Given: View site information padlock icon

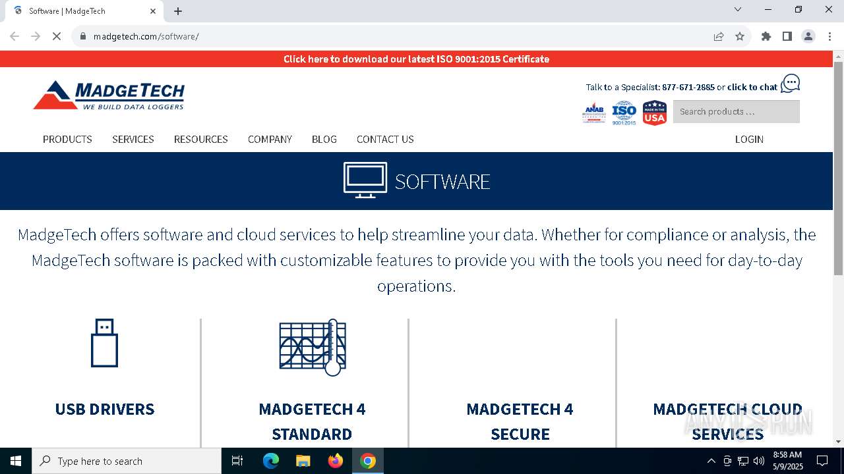Looking at the screenshot, I should (83, 36).
